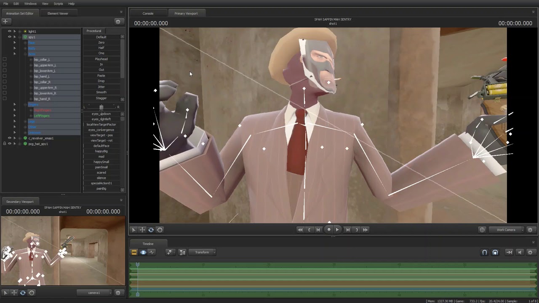Switch to the Console tab
The height and width of the screenshot is (303, 539).
click(148, 13)
